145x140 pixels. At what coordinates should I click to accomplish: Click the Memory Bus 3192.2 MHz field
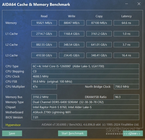[44, 97]
